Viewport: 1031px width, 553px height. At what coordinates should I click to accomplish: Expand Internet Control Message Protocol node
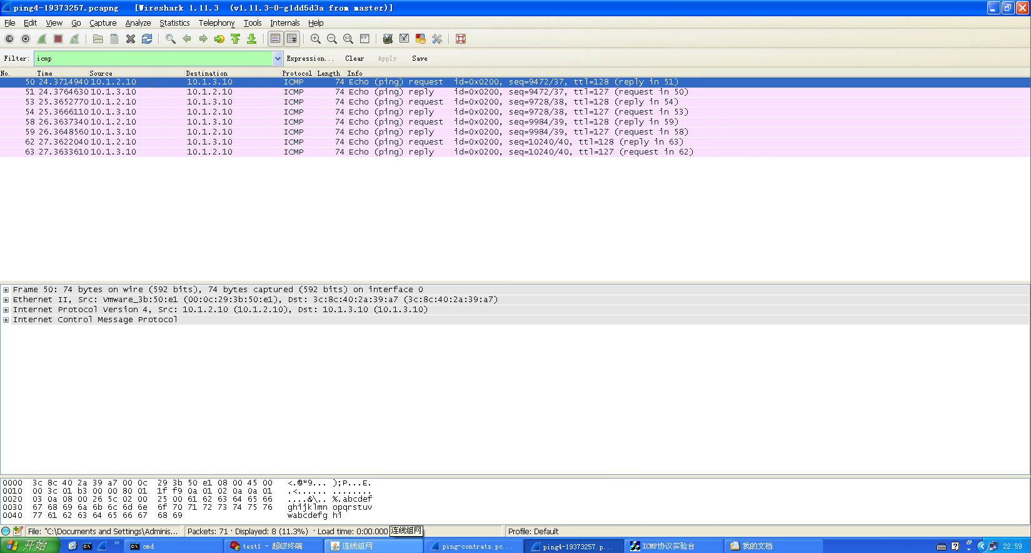(6, 320)
